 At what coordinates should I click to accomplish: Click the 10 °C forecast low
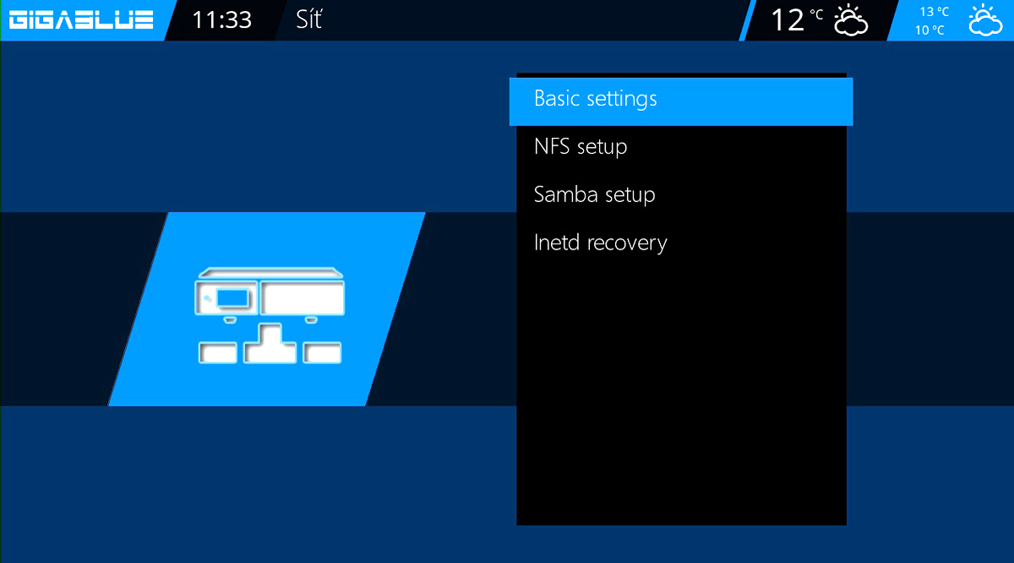(929, 30)
